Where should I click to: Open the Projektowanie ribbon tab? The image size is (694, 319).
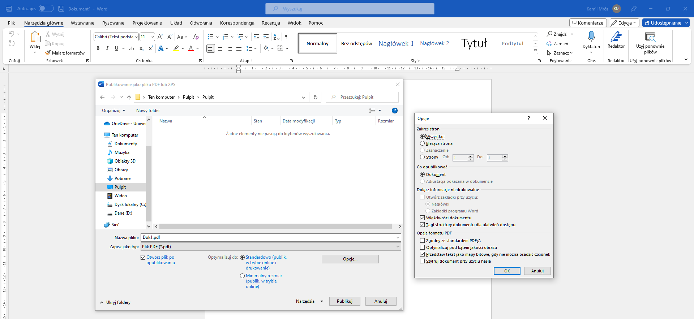(x=147, y=23)
